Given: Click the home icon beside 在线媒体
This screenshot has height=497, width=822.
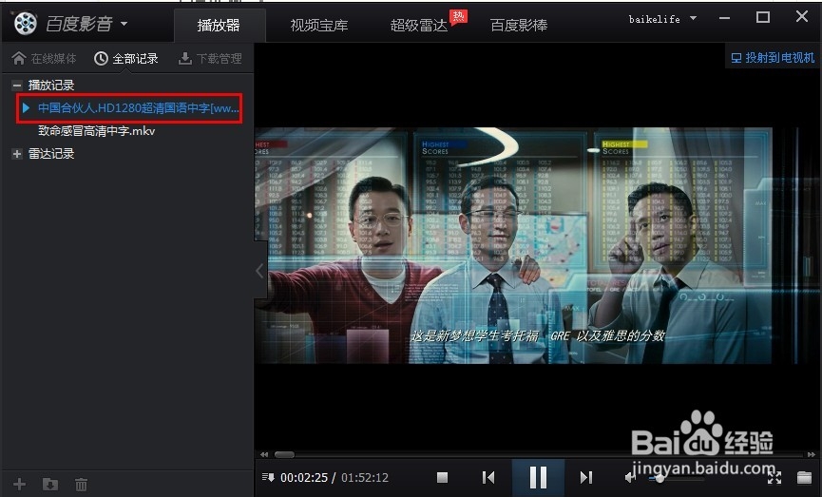Looking at the screenshot, I should point(19,58).
